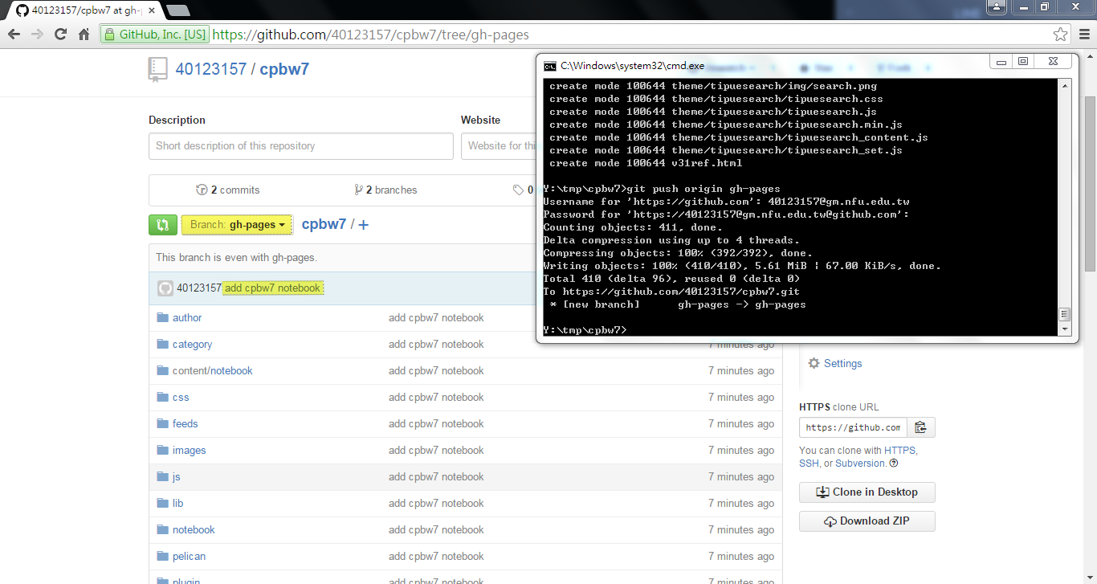Click the Website input field
The width and height of the screenshot is (1097, 584).
(499, 146)
